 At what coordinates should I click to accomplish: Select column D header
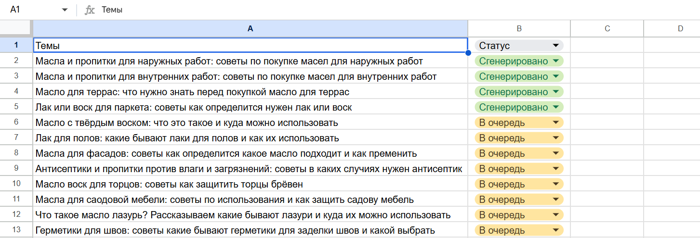[x=680, y=28]
